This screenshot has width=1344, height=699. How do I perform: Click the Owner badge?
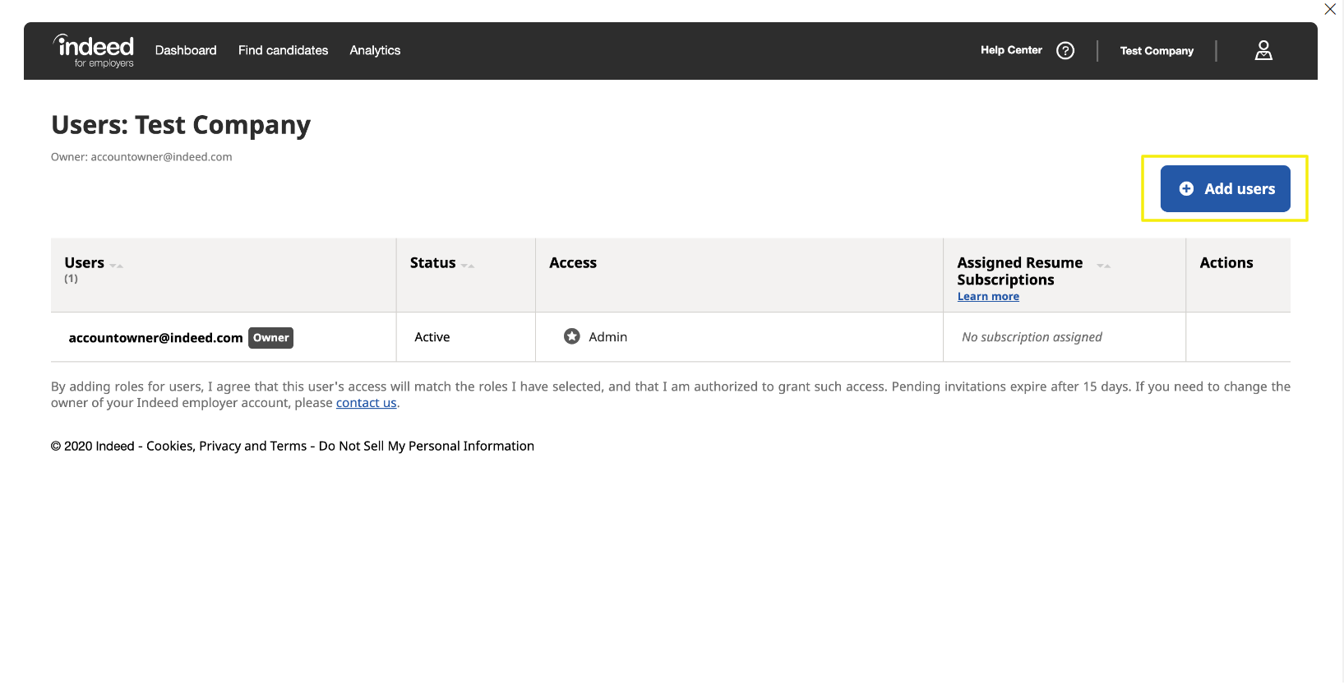point(271,338)
